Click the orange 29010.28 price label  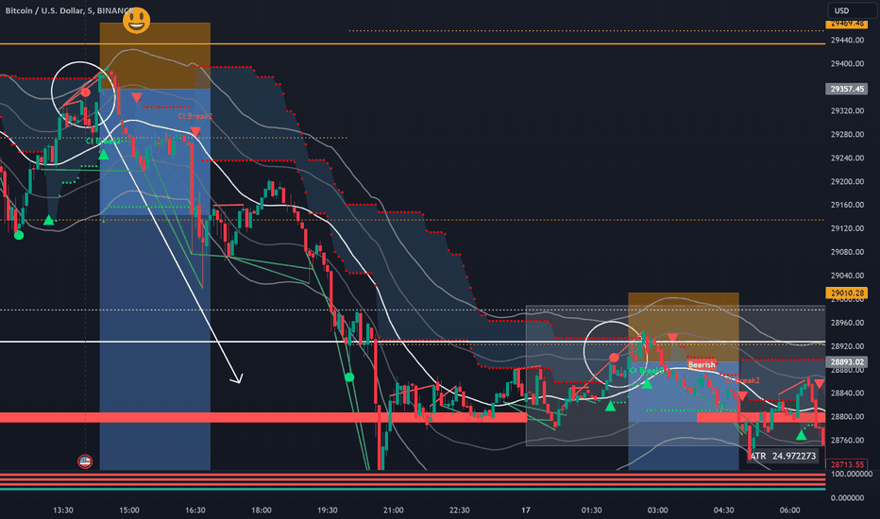click(846, 293)
